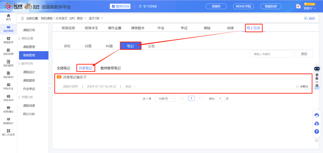Click the 查询 search button
Image resolution: width=323 pixels, height=153 pixels.
(304, 54)
